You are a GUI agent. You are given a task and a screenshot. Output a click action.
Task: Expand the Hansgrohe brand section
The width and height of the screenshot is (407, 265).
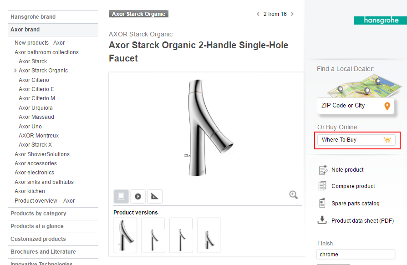[x=33, y=17]
